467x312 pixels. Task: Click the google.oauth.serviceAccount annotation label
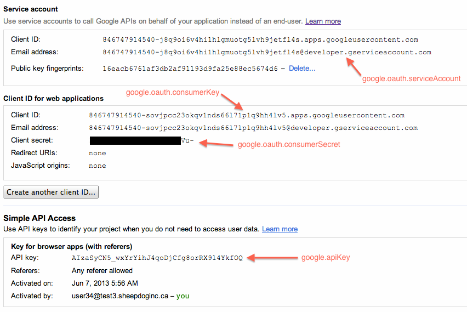411,78
